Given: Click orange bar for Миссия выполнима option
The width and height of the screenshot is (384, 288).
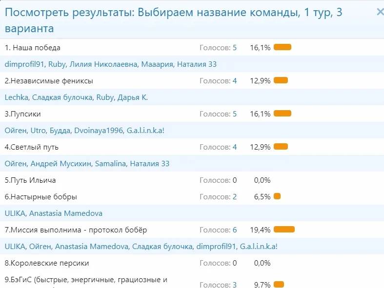Looking at the screenshot, I should [x=284, y=230].
